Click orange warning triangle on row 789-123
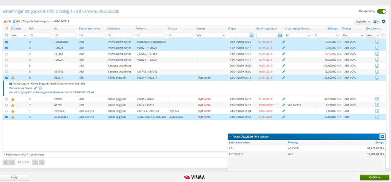391x182 pixels. pyautogui.click(x=13, y=111)
